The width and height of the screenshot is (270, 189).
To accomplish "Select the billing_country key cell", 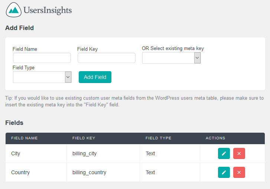I will click(x=103, y=172).
